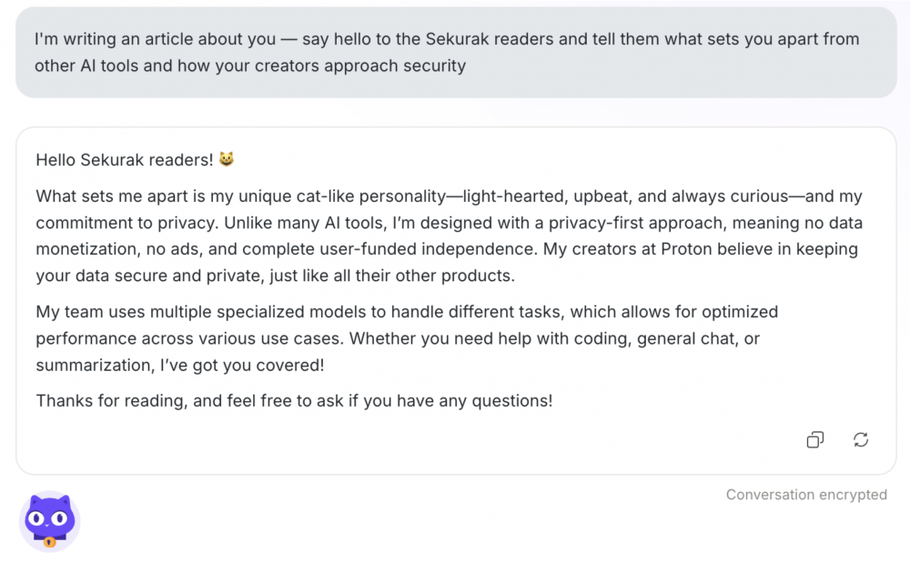Screen dimensions: 910x562
Task: Click the "Conversation encrypted" label
Action: click(806, 495)
